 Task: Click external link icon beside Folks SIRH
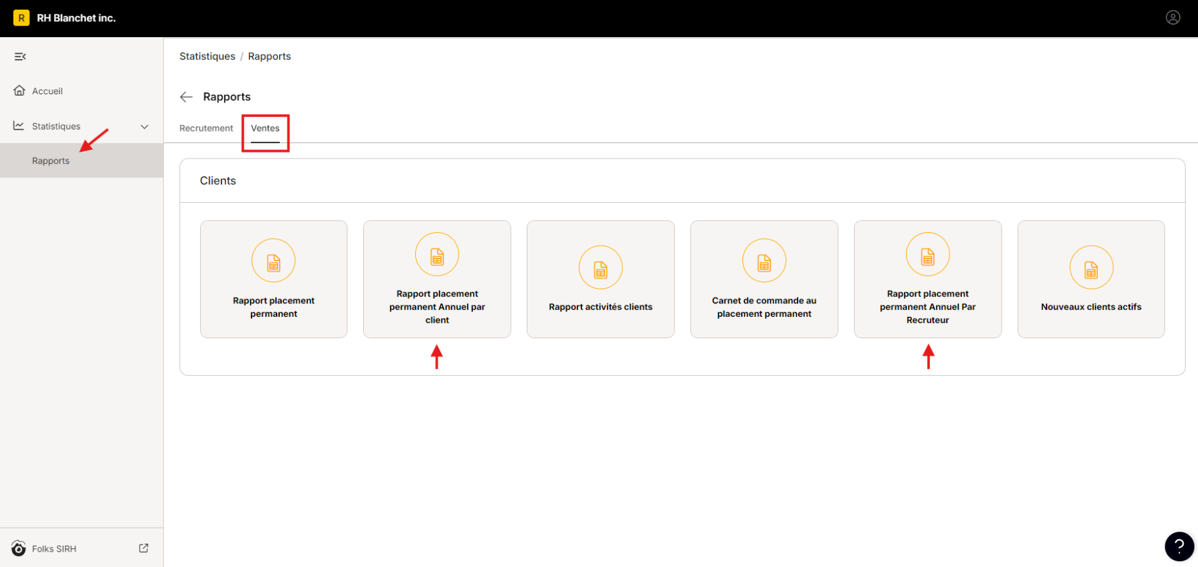(144, 548)
